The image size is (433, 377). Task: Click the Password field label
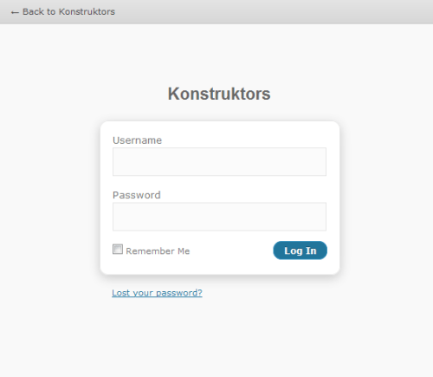[x=137, y=195]
